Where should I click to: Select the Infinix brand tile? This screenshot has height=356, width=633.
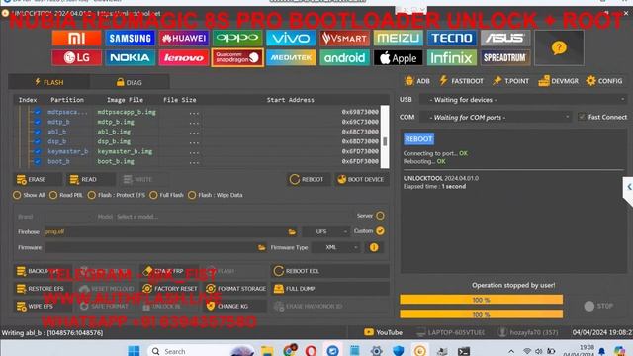452,57
